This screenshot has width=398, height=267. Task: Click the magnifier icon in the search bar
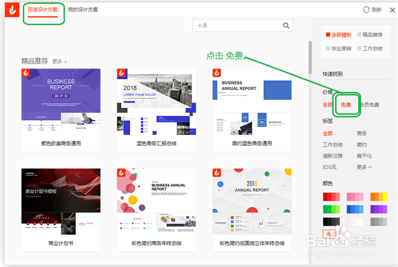[286, 25]
